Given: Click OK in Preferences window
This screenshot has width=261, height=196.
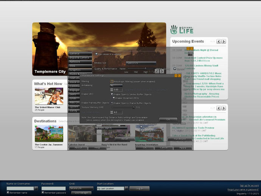Looking at the screenshot, I should 144,148.
